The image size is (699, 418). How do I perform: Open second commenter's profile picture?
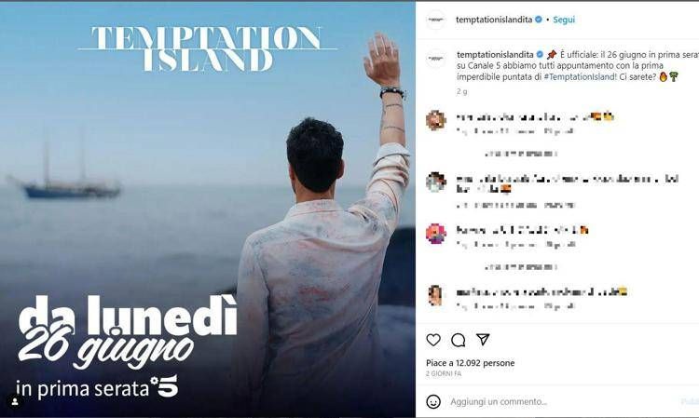(435, 182)
